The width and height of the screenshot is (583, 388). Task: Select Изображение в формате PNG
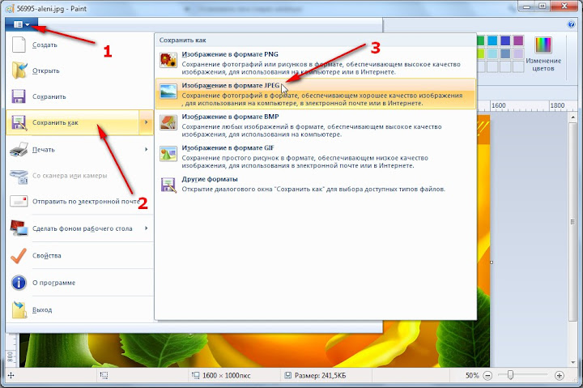pyautogui.click(x=315, y=62)
